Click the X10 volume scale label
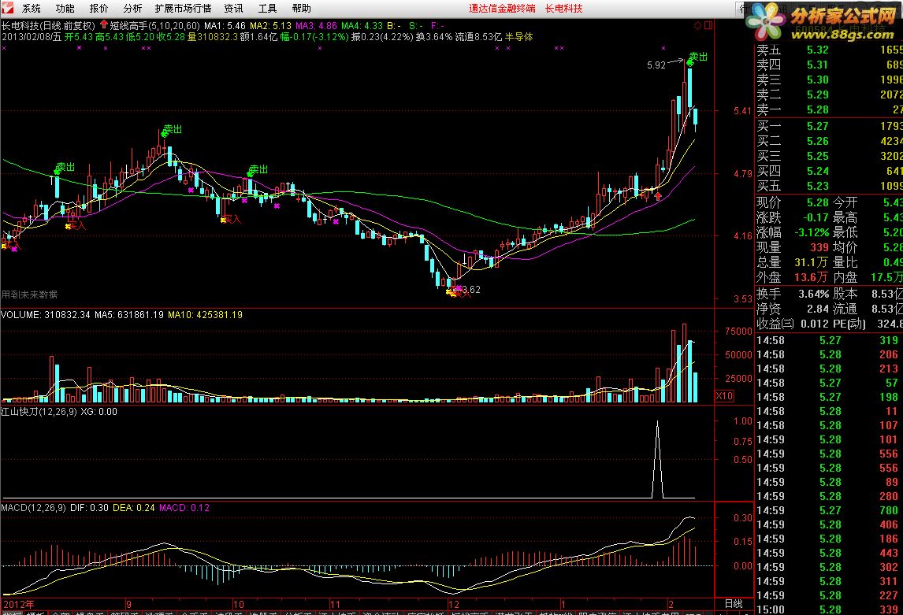903x615 pixels. (x=724, y=396)
